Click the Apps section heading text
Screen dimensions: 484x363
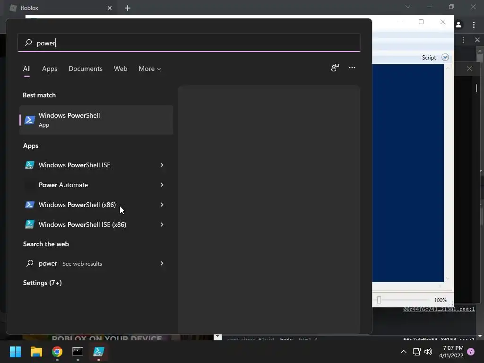click(31, 146)
